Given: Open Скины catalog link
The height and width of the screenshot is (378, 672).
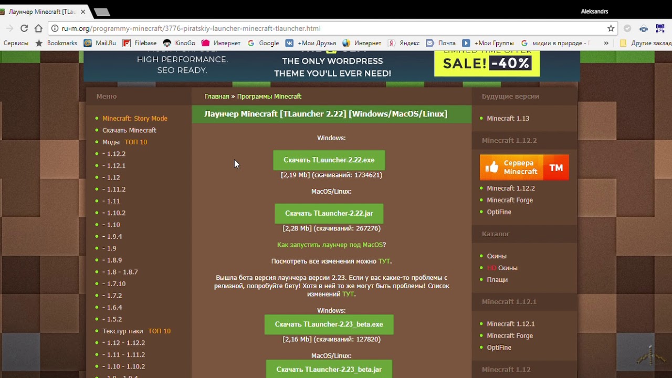Looking at the screenshot, I should tap(497, 256).
